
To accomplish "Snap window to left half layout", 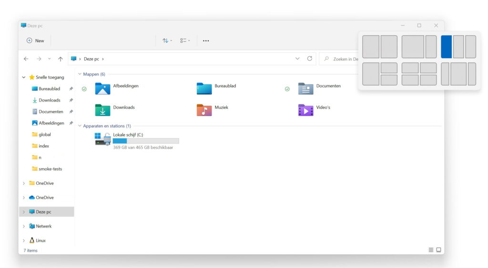I will point(371,47).
